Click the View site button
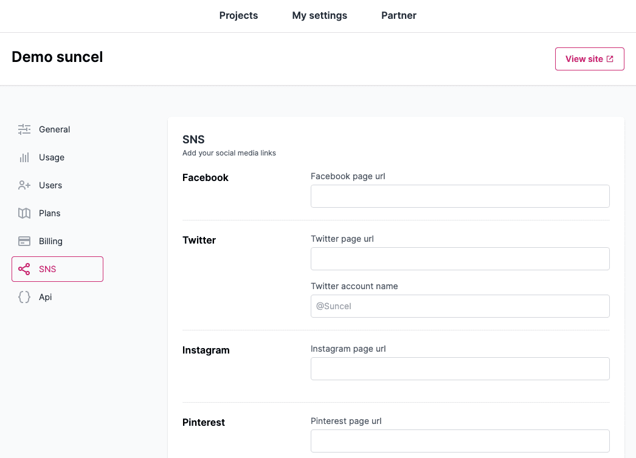Screen dimensions: 636x458 pos(589,58)
